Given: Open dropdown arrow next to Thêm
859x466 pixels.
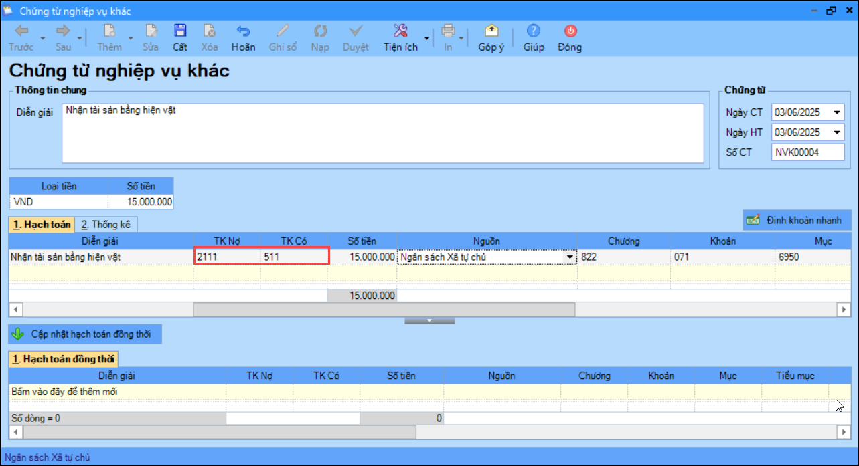Looking at the screenshot, I should point(130,39).
